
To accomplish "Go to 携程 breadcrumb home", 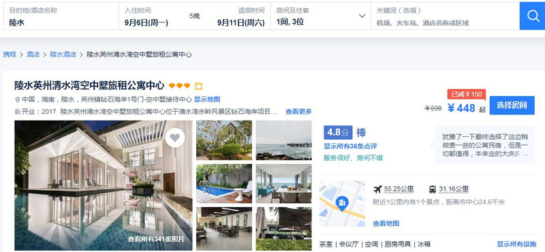I will click(x=10, y=54).
